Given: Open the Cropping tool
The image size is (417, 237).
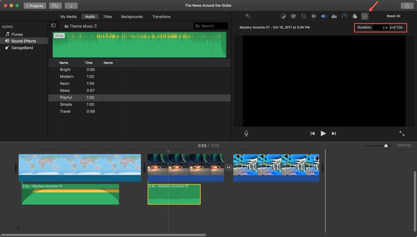Looking at the screenshot, I should point(304,16).
